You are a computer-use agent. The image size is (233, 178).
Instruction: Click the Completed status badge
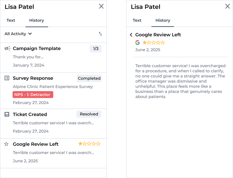[x=89, y=79]
